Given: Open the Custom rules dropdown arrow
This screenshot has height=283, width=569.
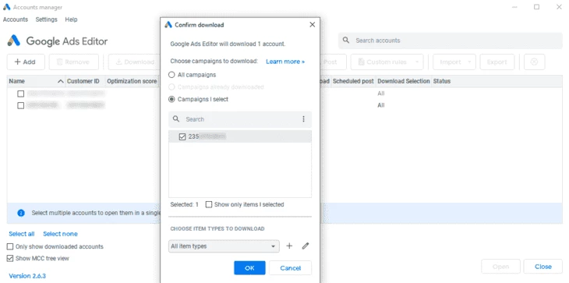Looking at the screenshot, I should pos(417,62).
